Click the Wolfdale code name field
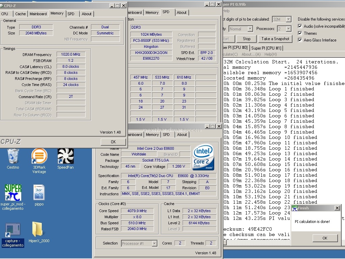 [x=139, y=154]
